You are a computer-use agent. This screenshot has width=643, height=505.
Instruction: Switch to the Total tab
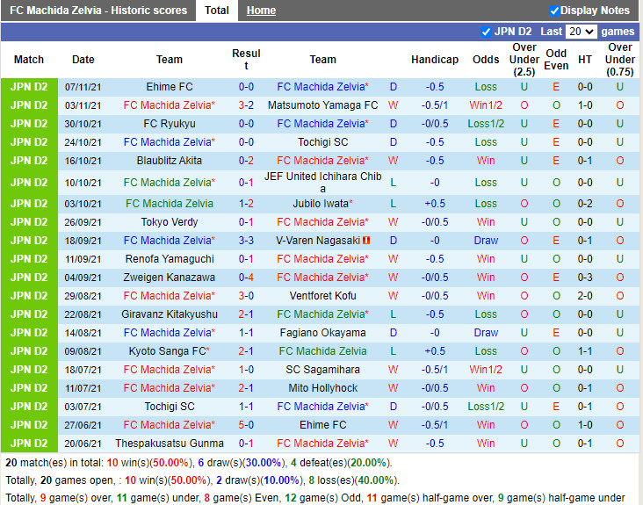(216, 11)
